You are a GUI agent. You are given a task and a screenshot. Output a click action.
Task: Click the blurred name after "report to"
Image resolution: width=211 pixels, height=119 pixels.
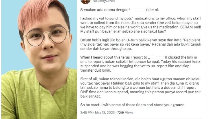(156, 57)
